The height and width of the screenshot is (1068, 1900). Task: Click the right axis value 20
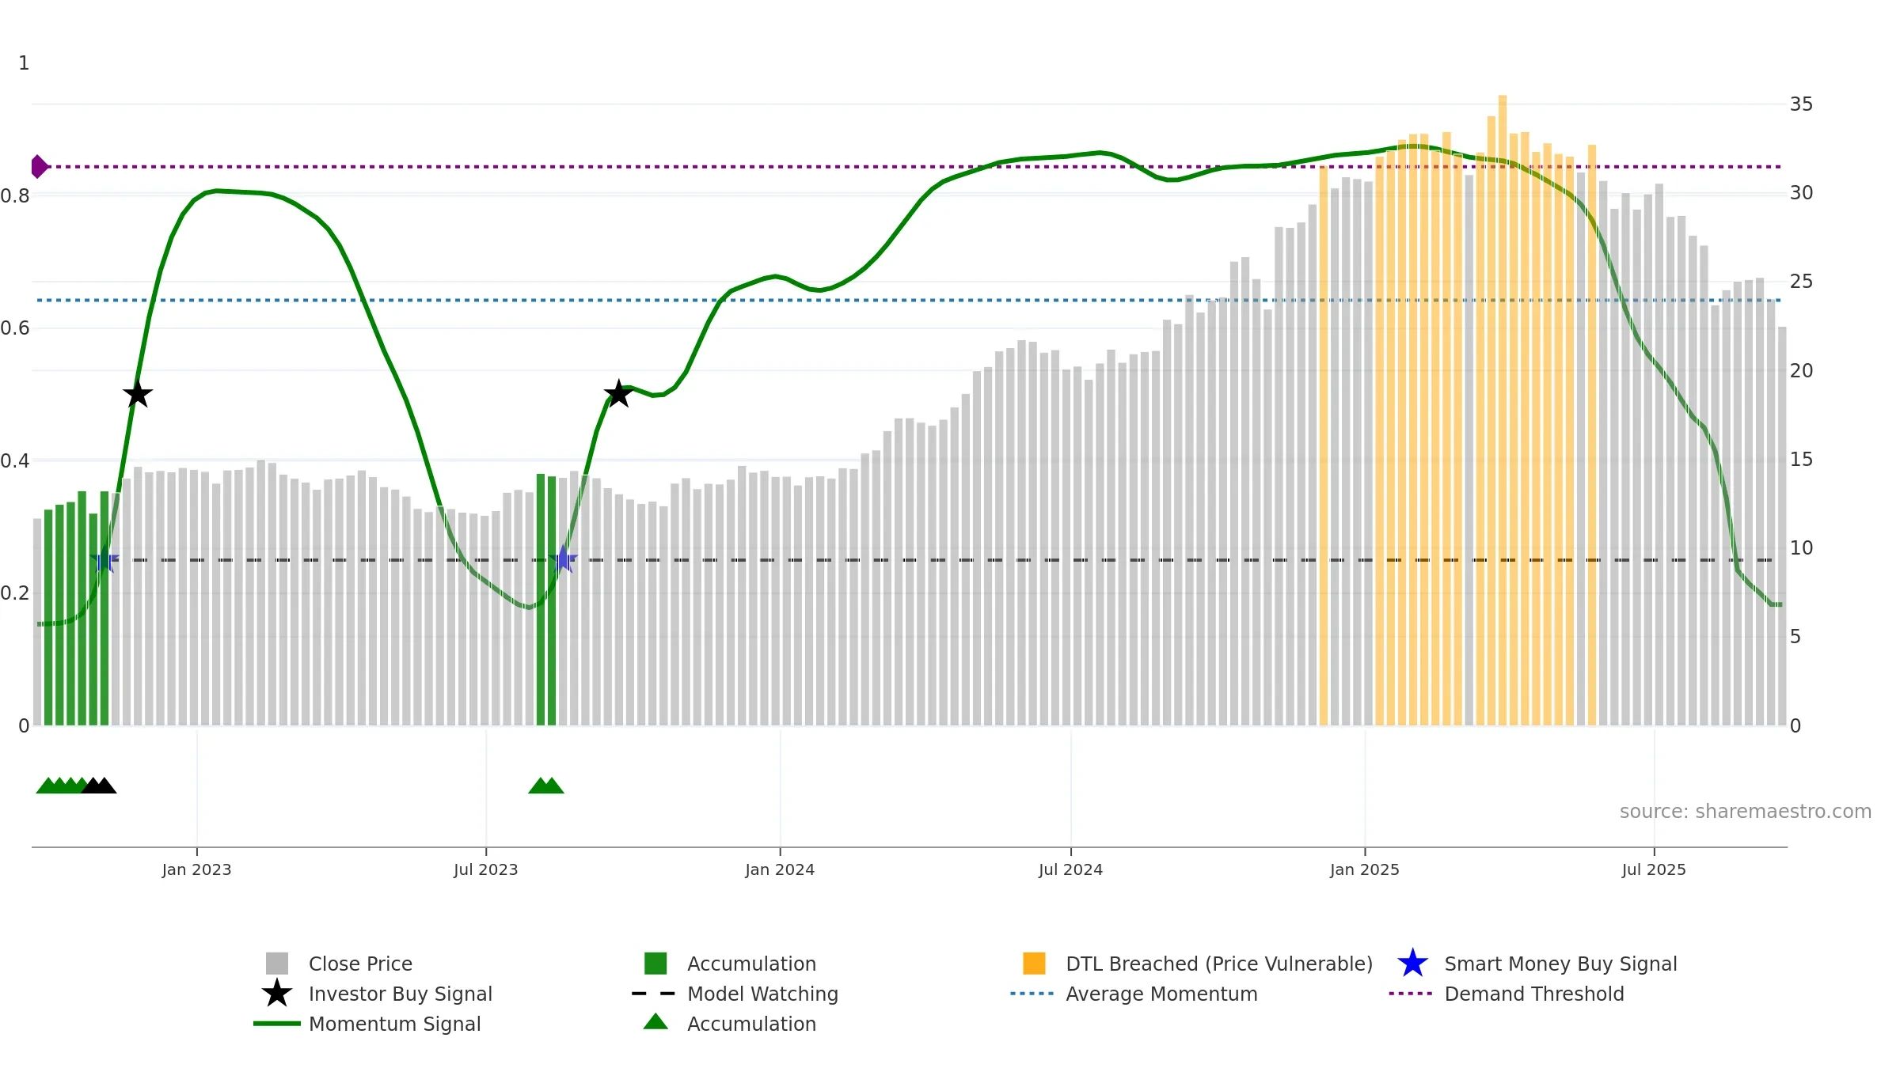point(1801,371)
